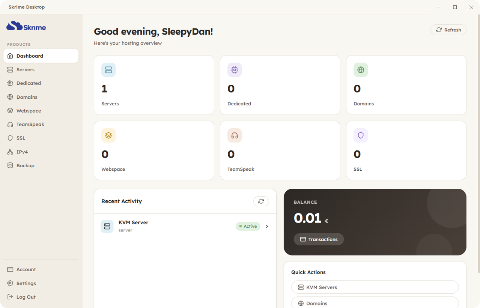Go to Servers in the sidebar
Viewport: 480px width, 308px height.
[41, 70]
